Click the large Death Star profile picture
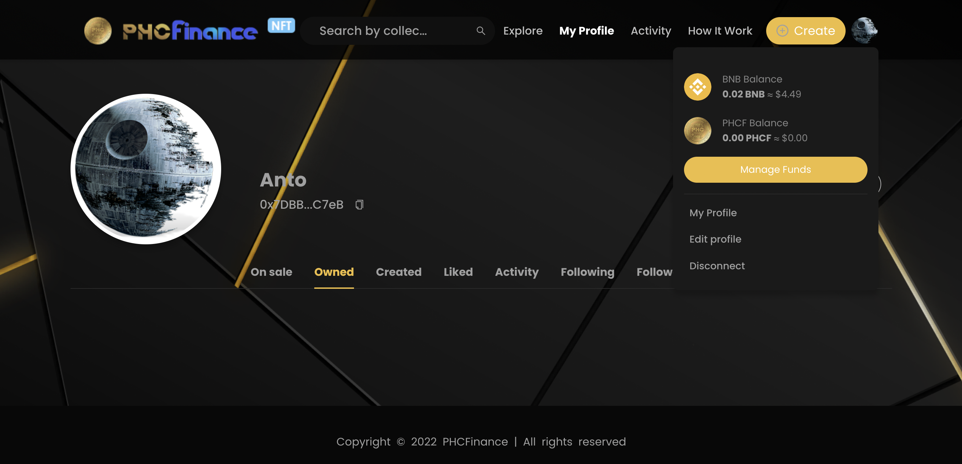962x464 pixels. [145, 169]
